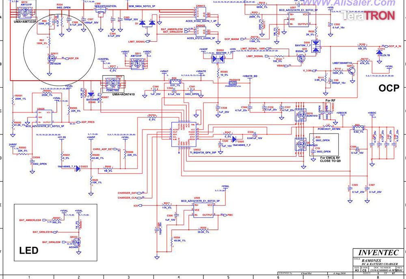
Task: Select the Q9333 AO3409 transistor in LED section
Action: pyautogui.click(x=76, y=242)
